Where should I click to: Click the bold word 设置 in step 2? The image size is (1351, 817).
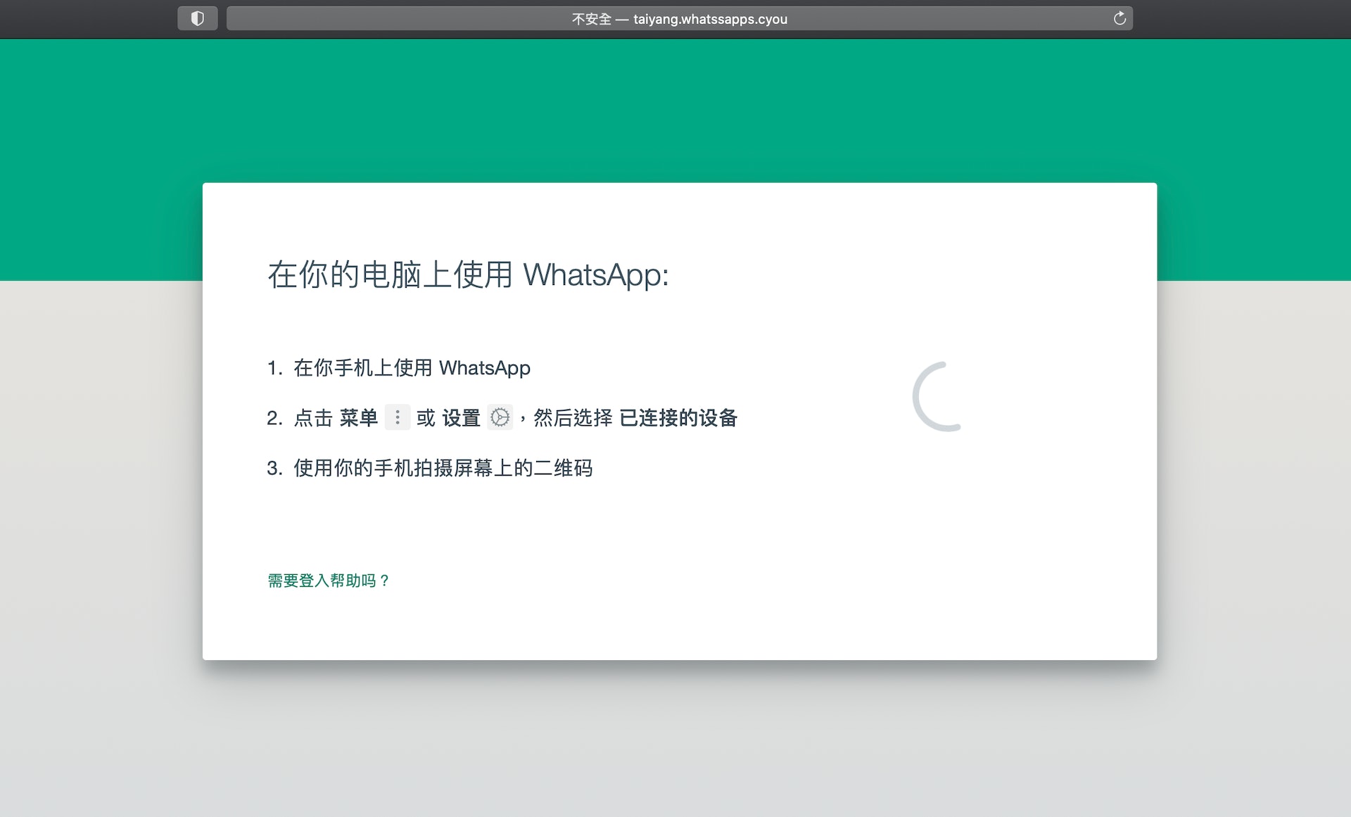coord(461,418)
